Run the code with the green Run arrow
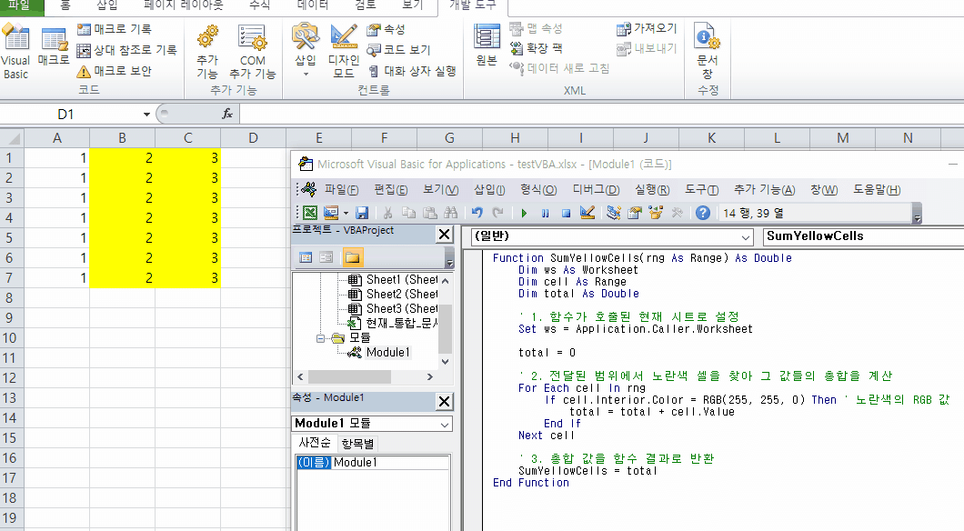 (523, 212)
